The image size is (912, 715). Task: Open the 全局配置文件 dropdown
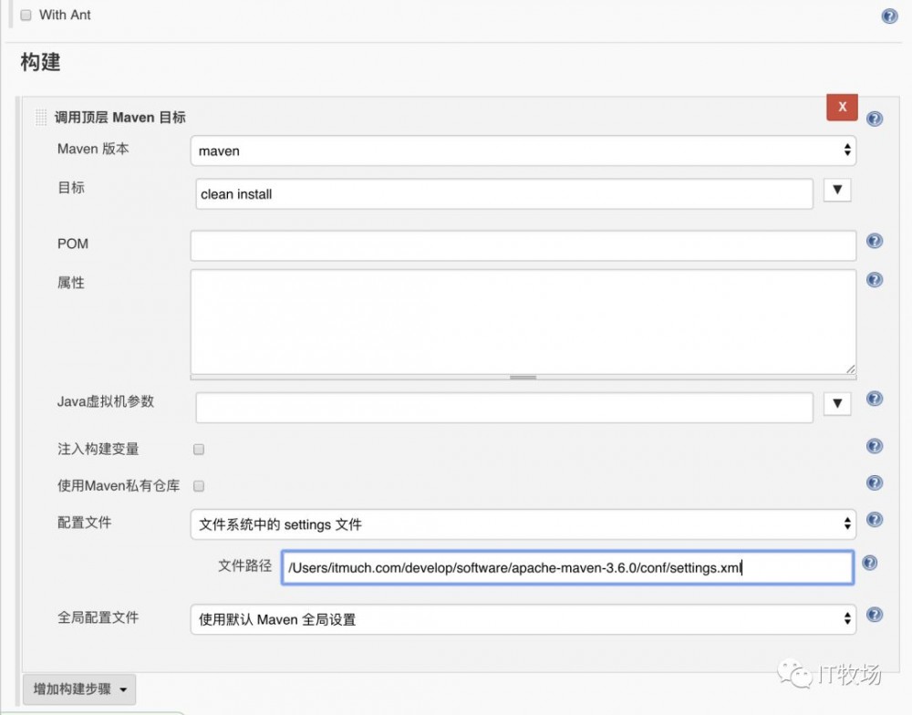[847, 619]
